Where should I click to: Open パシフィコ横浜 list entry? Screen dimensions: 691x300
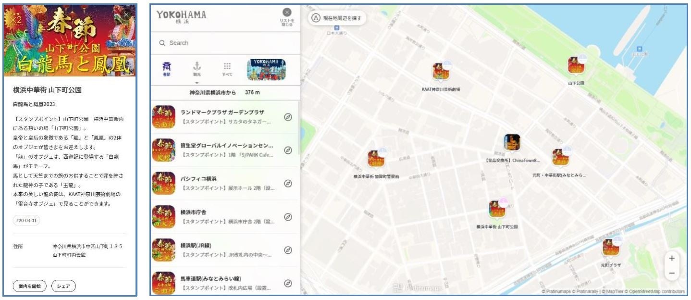[x=225, y=183]
